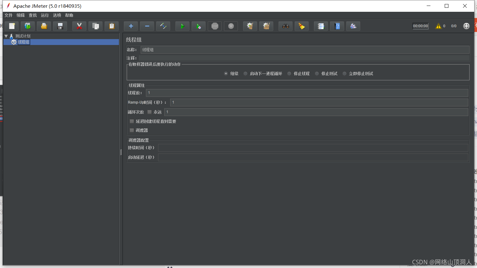This screenshot has height=268, width=477.
Task: Click the New test plan icon
Action: pyautogui.click(x=12, y=26)
